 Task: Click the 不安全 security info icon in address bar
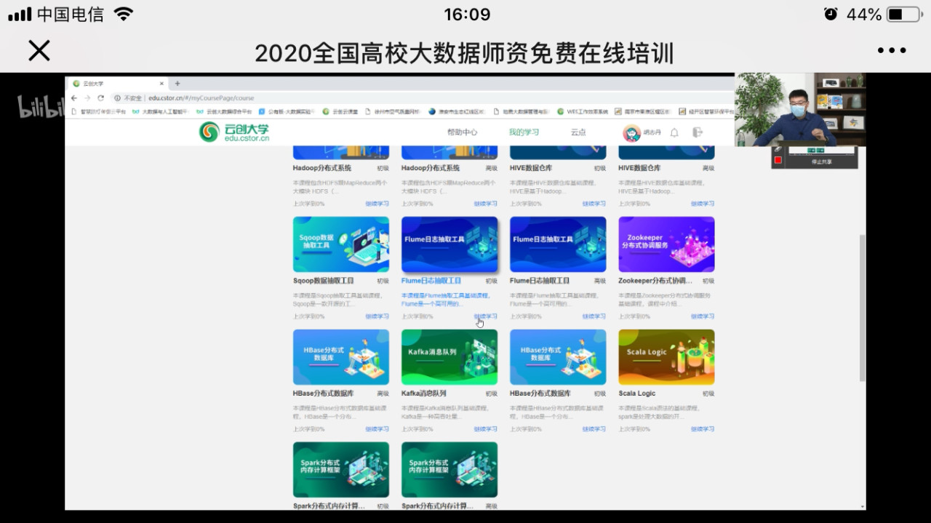point(119,97)
